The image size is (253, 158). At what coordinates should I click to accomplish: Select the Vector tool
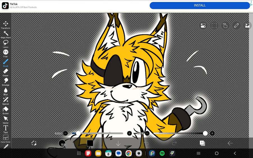pos(6,120)
